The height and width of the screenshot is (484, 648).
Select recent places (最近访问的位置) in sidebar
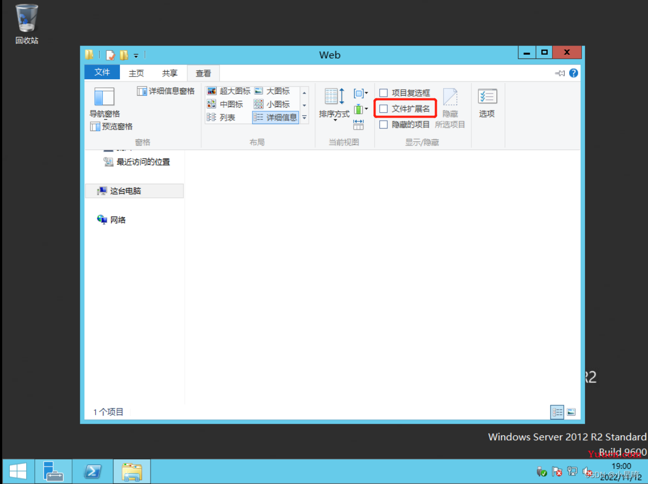pyautogui.click(x=137, y=162)
